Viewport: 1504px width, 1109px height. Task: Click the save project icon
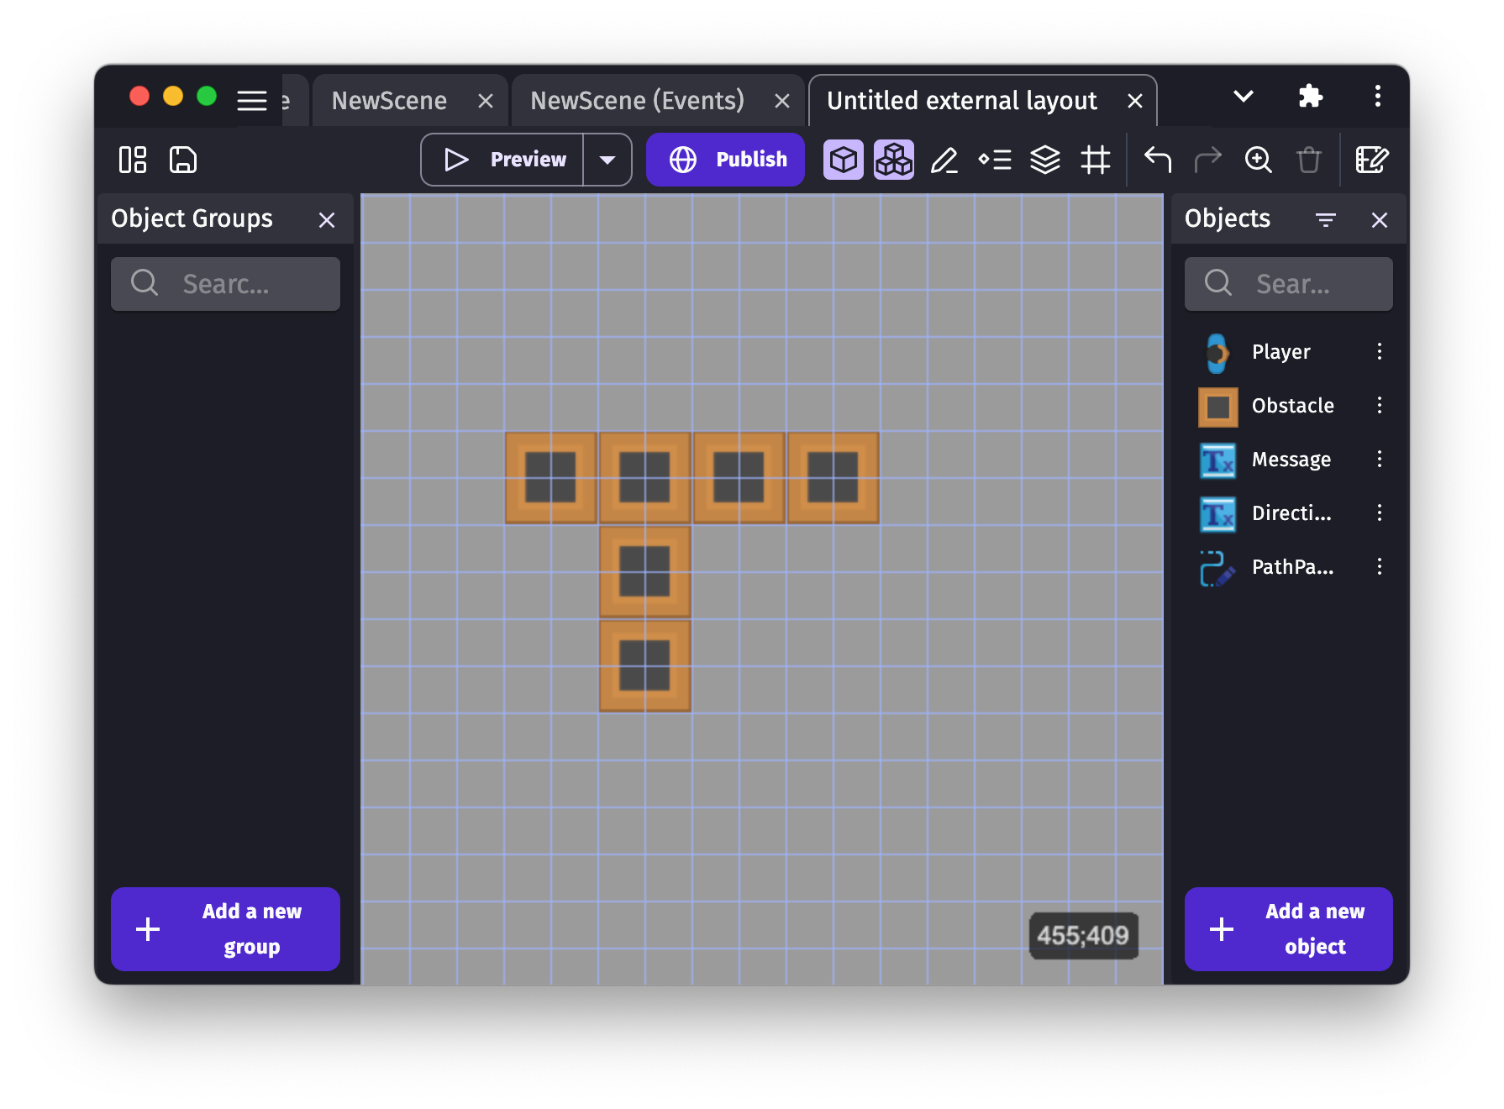click(x=183, y=160)
